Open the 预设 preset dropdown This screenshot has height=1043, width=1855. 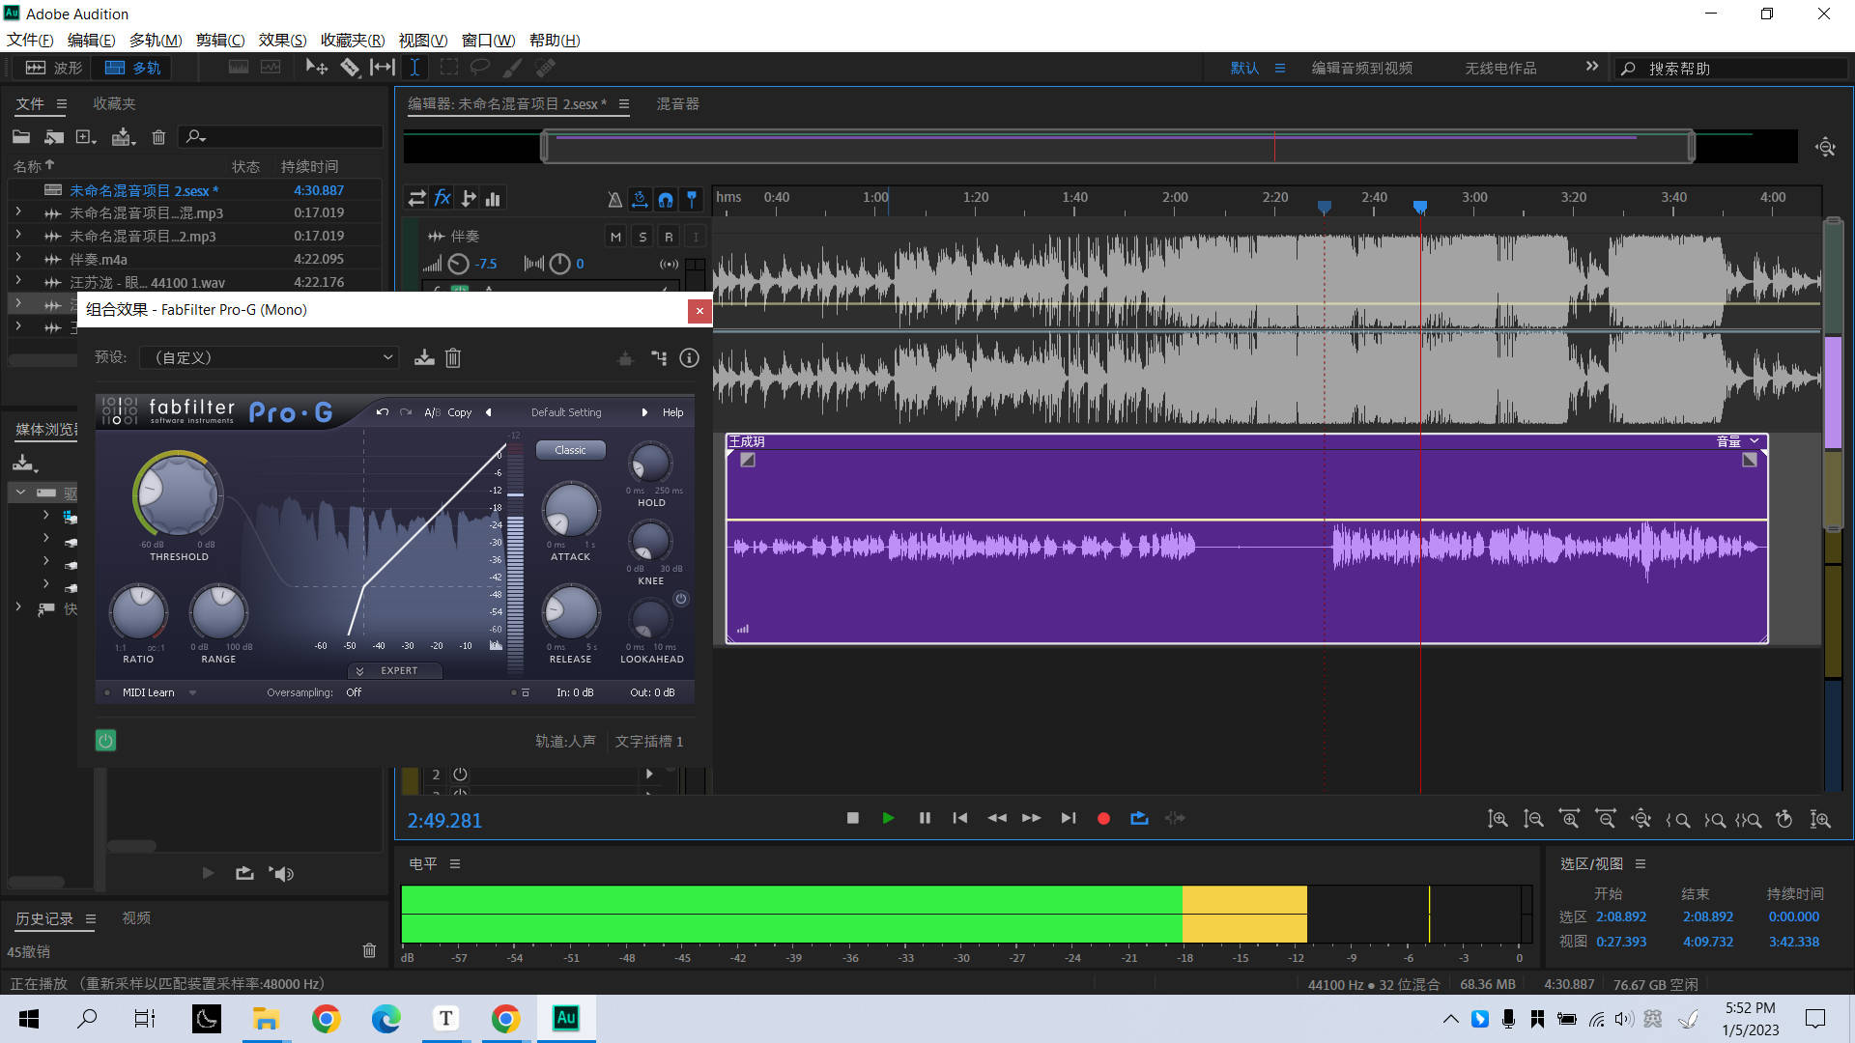(269, 357)
